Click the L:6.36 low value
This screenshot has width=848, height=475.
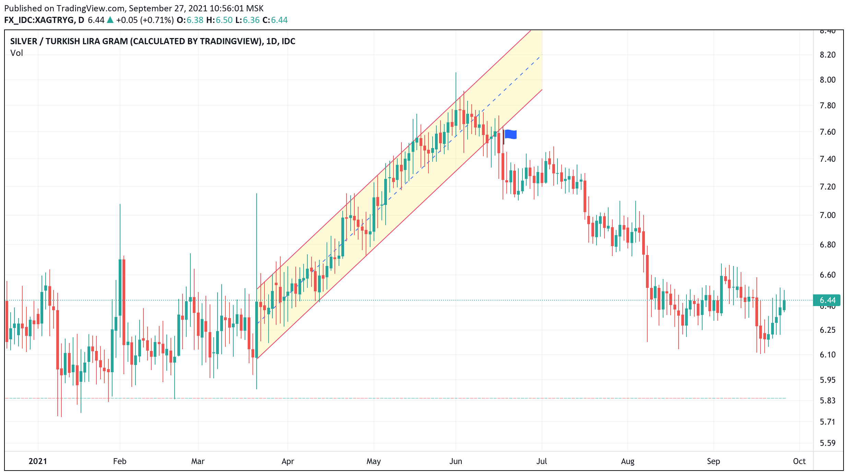coord(247,20)
